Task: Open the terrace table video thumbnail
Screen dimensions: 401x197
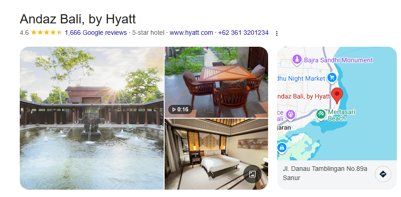Action: click(216, 82)
